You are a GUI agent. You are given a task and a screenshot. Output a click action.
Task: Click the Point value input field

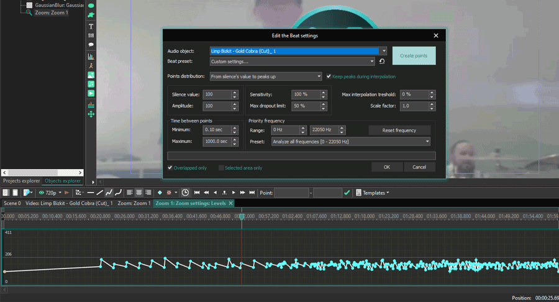pos(291,193)
